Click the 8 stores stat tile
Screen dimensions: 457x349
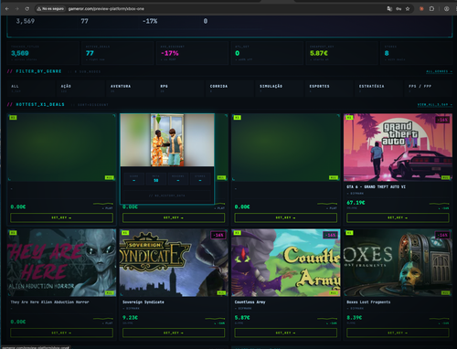pos(416,53)
